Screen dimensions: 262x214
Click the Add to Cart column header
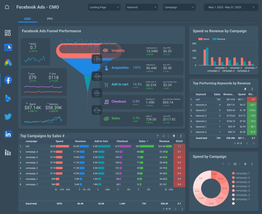(101, 141)
